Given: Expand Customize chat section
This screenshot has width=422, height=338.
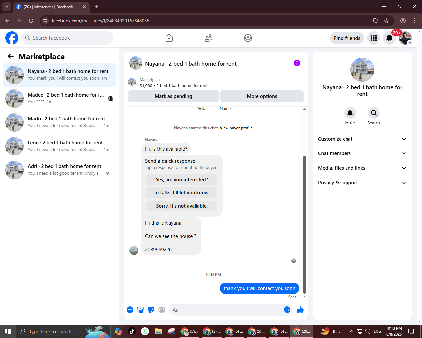Looking at the screenshot, I should [x=362, y=139].
